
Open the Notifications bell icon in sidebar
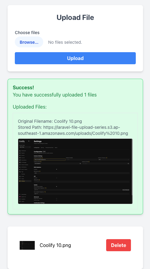pos(20,167)
